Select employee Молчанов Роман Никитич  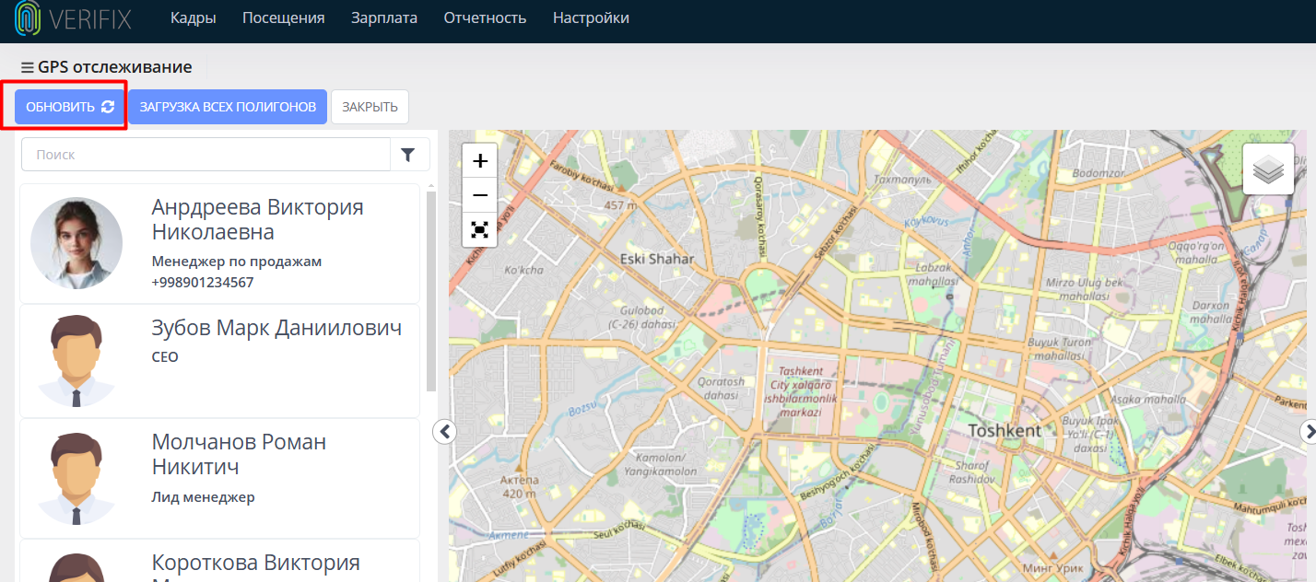coord(219,478)
